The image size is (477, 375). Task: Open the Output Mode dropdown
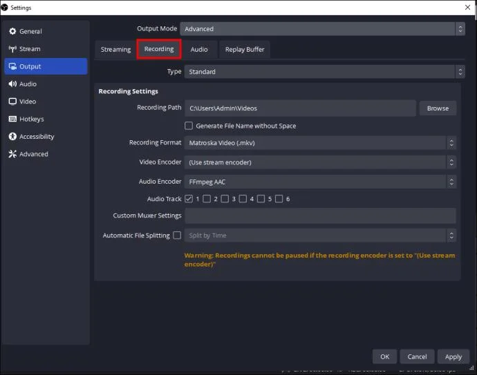point(322,29)
